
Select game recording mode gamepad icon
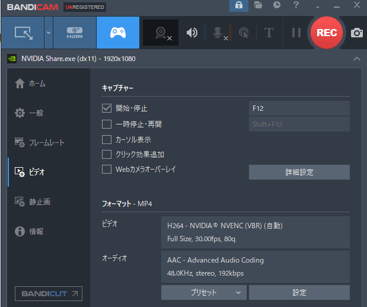pyautogui.click(x=118, y=33)
